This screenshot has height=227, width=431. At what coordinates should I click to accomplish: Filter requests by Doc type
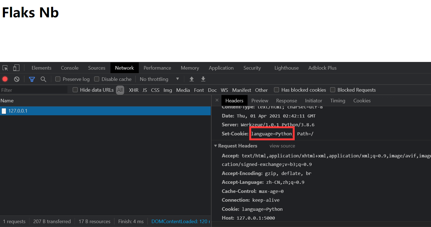click(x=212, y=90)
